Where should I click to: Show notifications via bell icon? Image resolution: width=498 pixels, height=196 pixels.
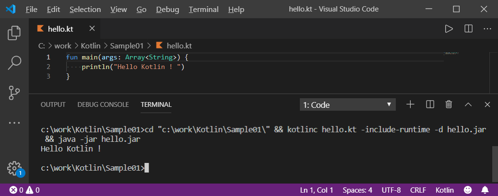coord(485,190)
